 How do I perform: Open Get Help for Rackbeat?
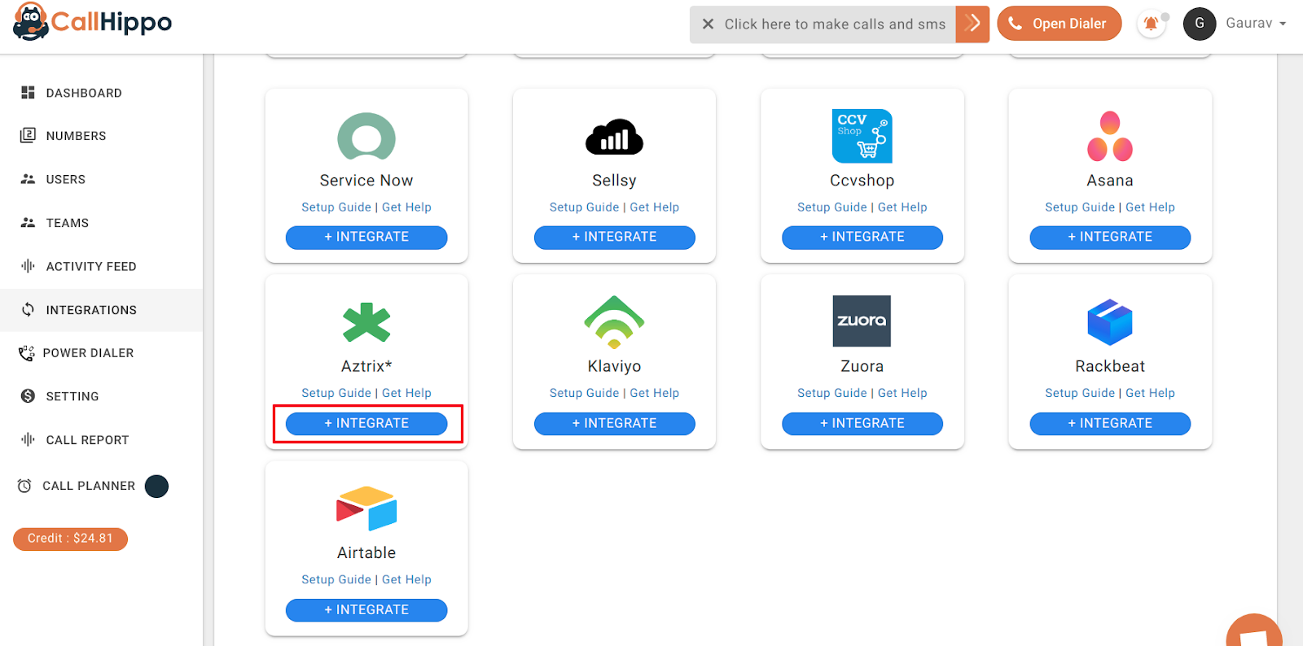tap(1150, 393)
